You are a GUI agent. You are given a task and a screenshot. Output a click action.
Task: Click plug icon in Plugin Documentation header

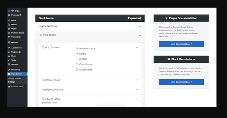167,18
